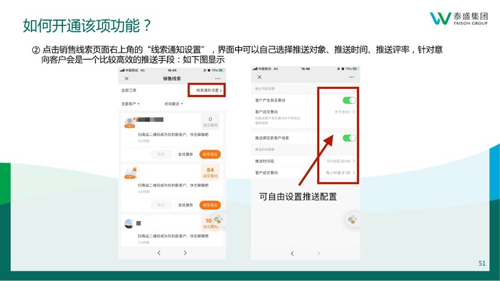Screen dimensions: 500x281
Task: Open the three-dot menu on the 销售线索 page
Action: point(218,79)
